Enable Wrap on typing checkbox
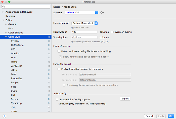Screen dimensions: 176x119 coord(112,32)
